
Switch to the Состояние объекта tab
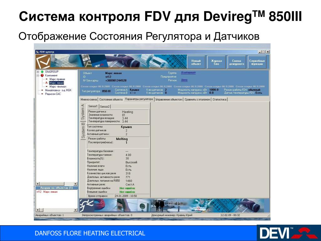click(x=111, y=99)
